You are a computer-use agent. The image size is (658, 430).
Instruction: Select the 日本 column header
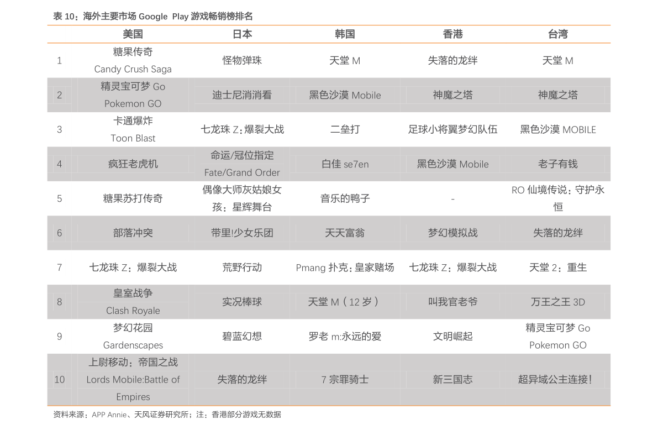click(x=242, y=34)
